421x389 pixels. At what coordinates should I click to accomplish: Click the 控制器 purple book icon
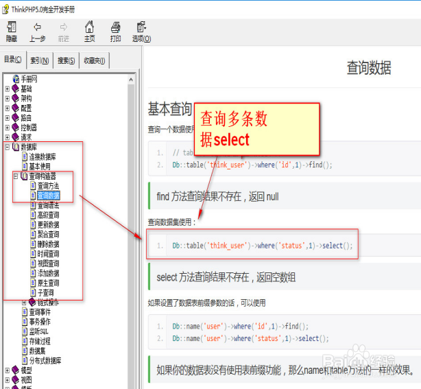coord(16,128)
